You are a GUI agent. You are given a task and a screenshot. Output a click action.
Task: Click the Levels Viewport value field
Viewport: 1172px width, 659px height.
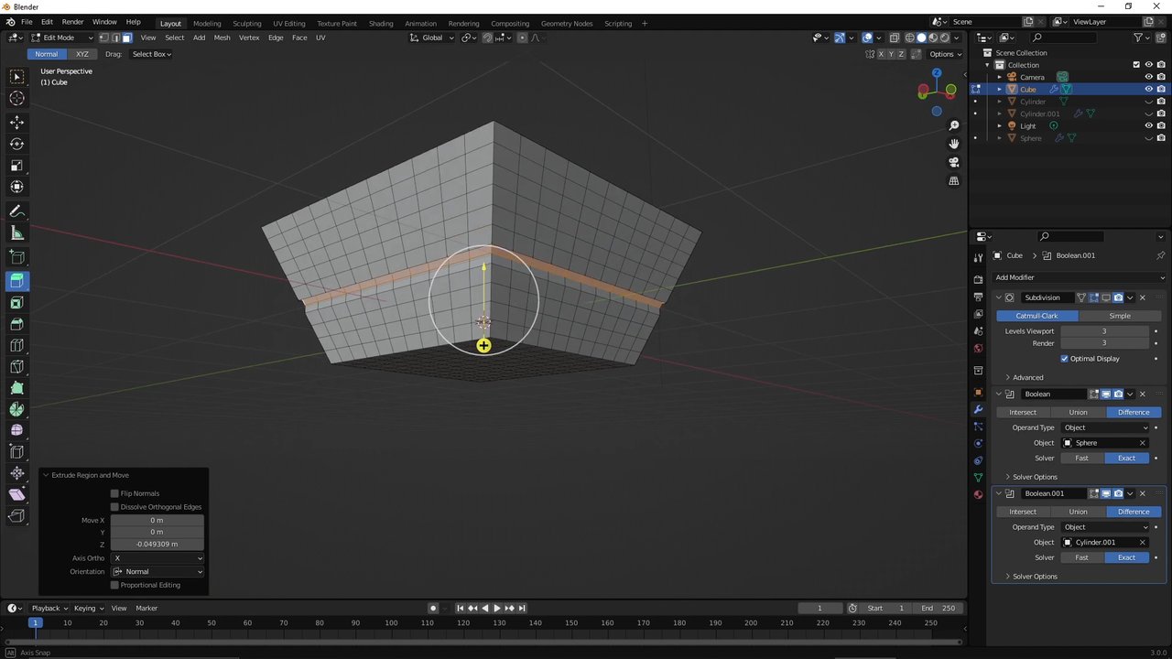1104,331
